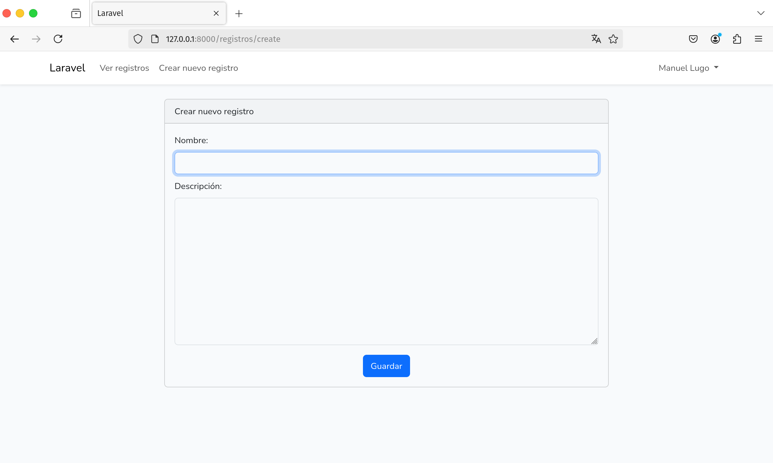Screen dimensions: 773x463
Task: Open the Firefox account icon
Action: pyautogui.click(x=715, y=39)
